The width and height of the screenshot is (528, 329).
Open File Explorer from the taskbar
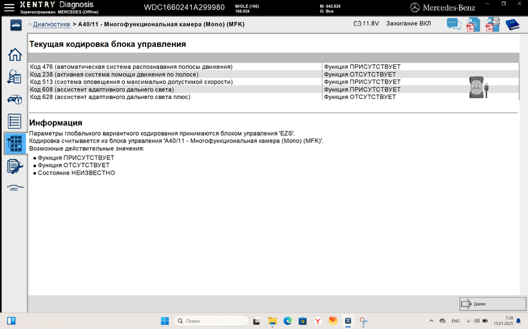[x=272, y=321]
